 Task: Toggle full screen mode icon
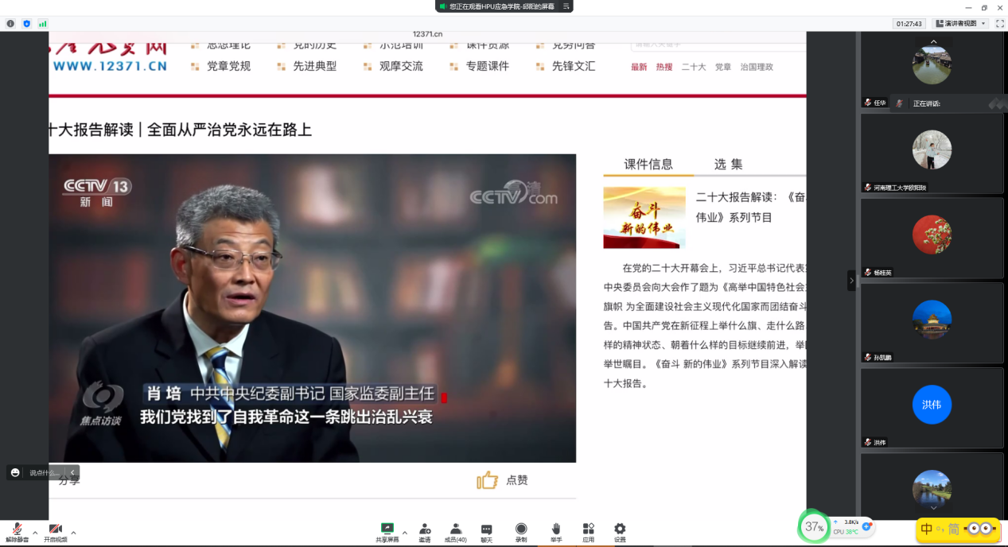coord(999,24)
